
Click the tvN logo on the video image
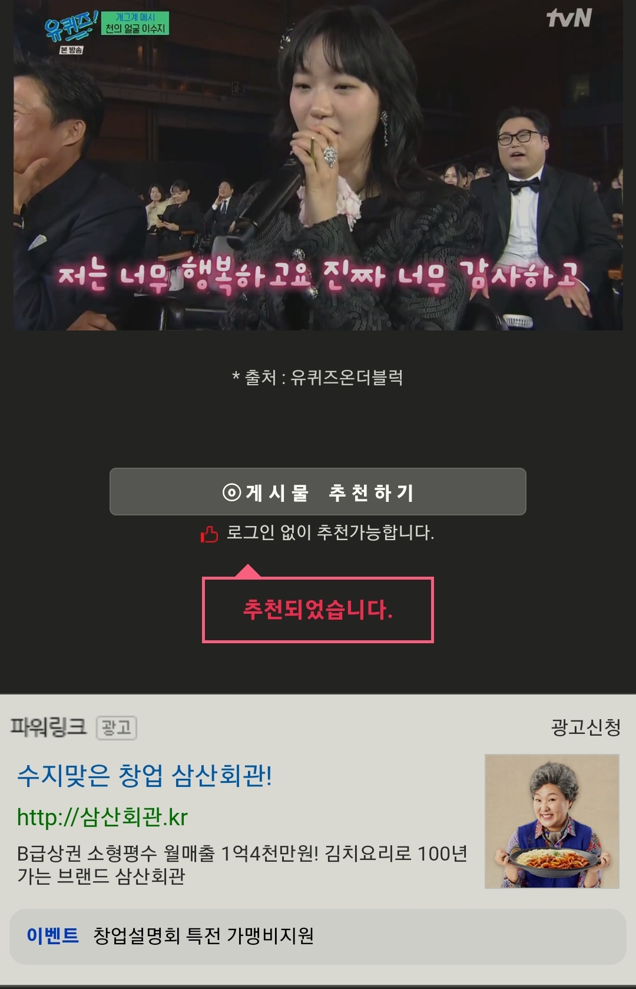tap(569, 18)
